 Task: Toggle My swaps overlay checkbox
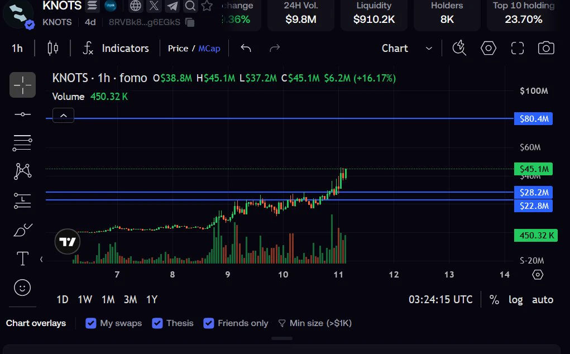pyautogui.click(x=90, y=323)
